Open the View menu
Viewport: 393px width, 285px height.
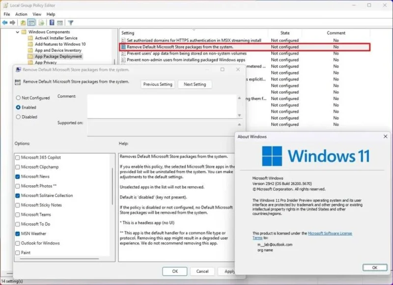[37, 14]
